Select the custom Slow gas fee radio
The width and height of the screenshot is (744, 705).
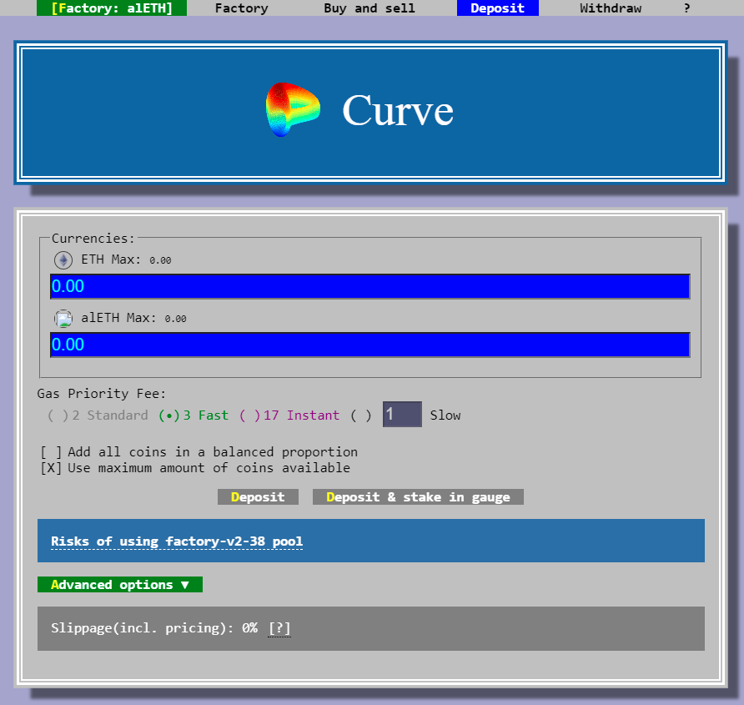360,415
